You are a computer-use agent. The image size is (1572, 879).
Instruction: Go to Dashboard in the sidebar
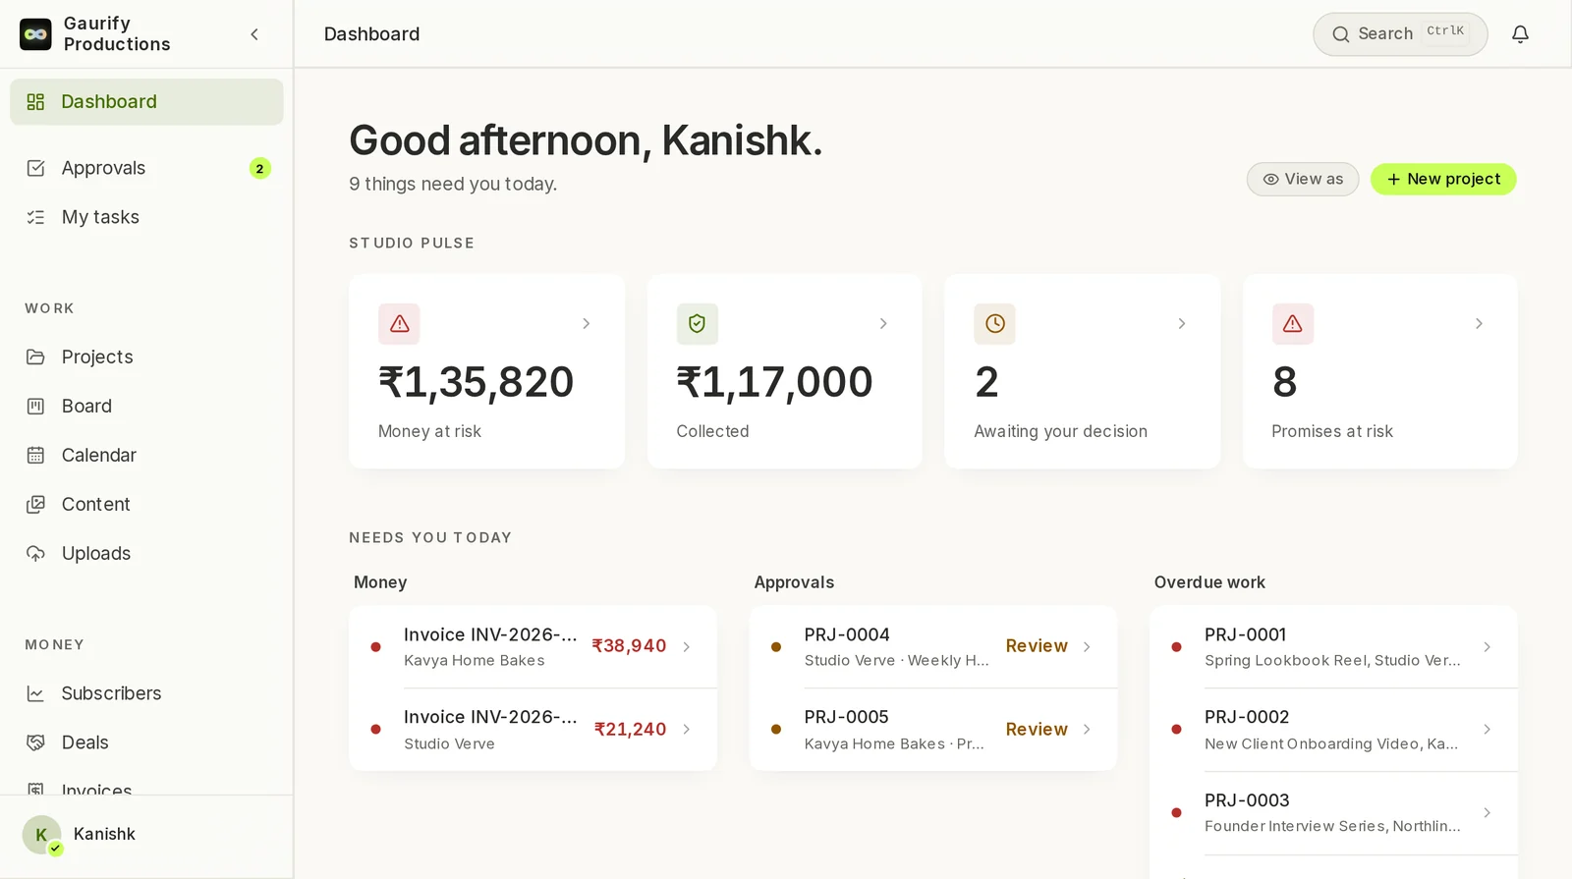pos(146,102)
